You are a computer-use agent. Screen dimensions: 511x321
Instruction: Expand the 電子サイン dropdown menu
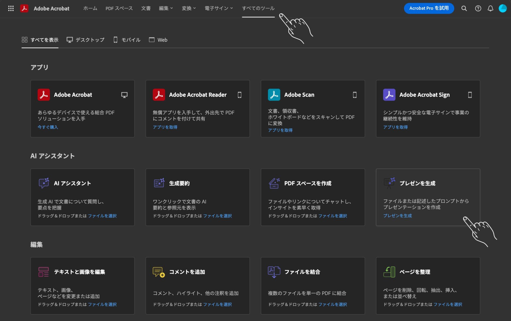(x=219, y=9)
